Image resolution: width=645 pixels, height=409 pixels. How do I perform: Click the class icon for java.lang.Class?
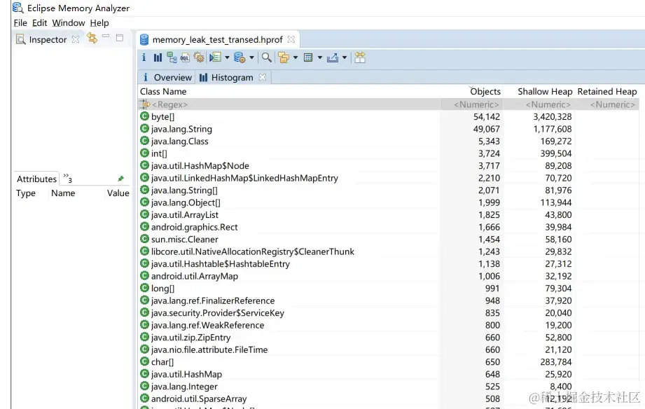(x=144, y=141)
